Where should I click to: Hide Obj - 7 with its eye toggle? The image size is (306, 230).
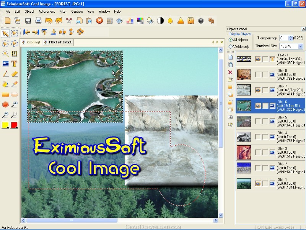(258, 90)
